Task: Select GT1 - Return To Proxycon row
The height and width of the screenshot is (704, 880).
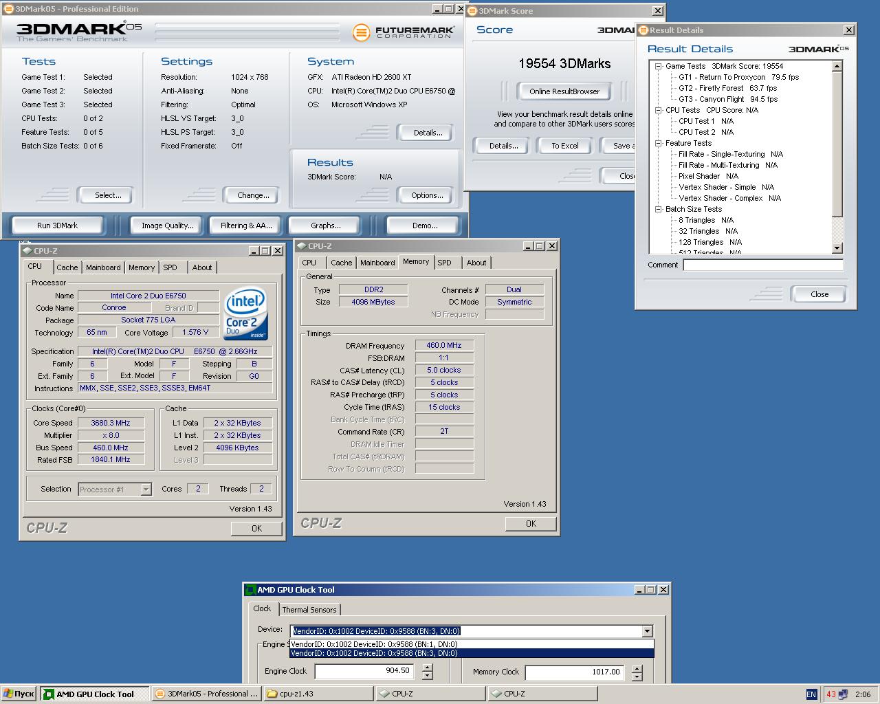Action: (738, 77)
